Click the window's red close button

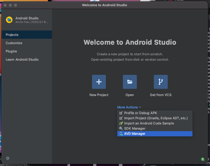click(x=5, y=5)
